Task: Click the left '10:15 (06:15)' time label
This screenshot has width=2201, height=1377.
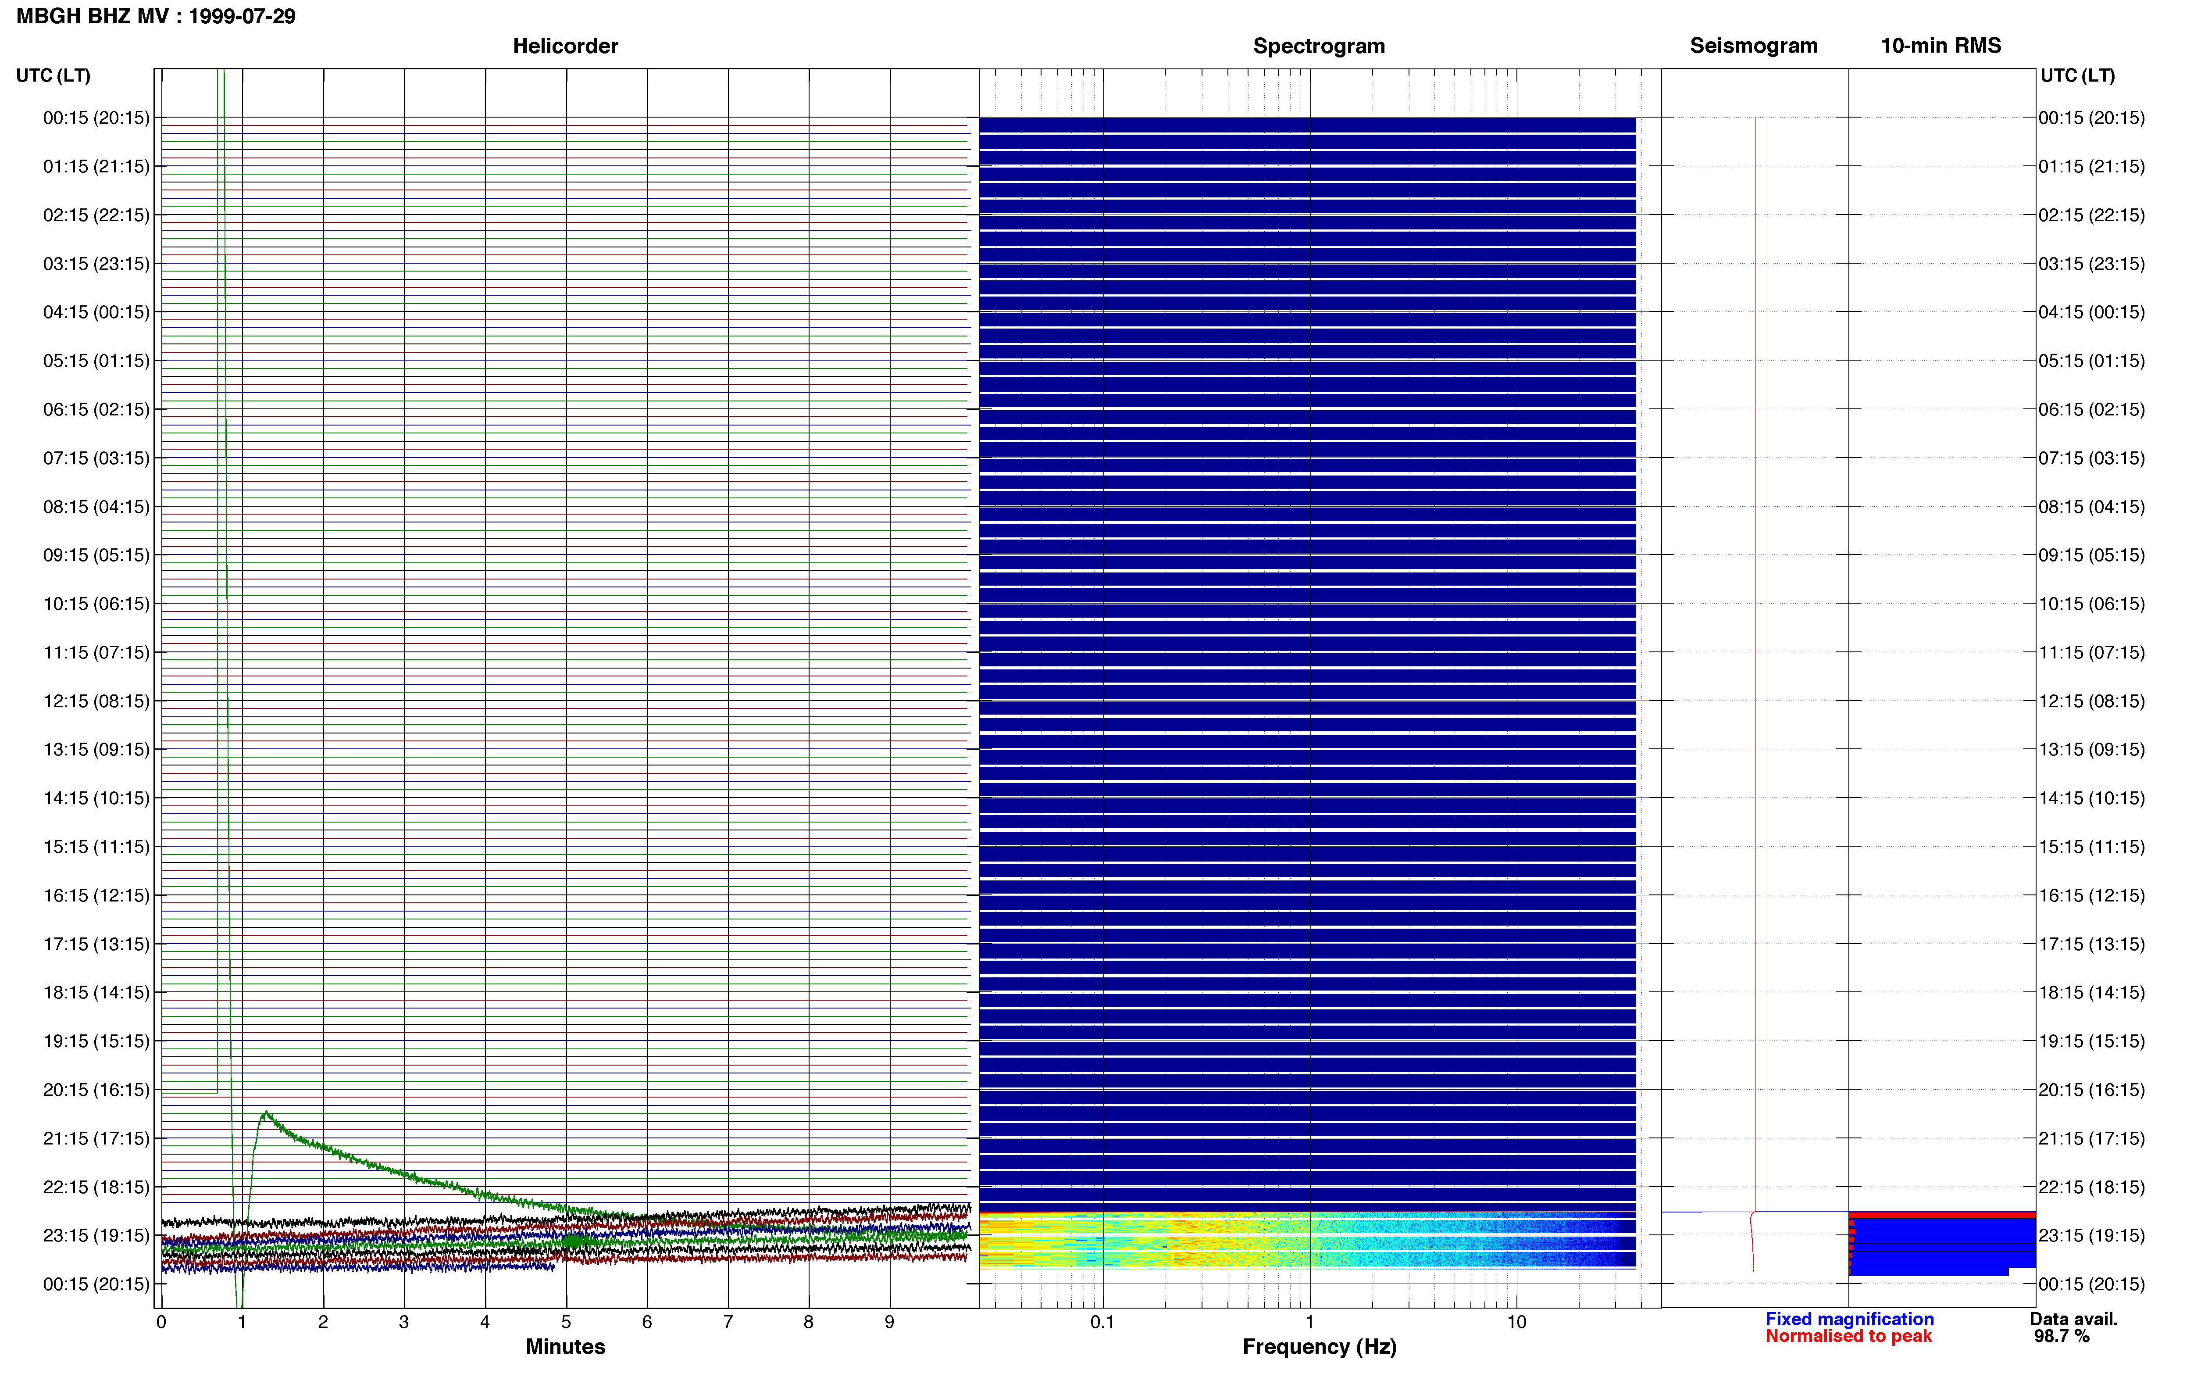Action: pos(96,604)
